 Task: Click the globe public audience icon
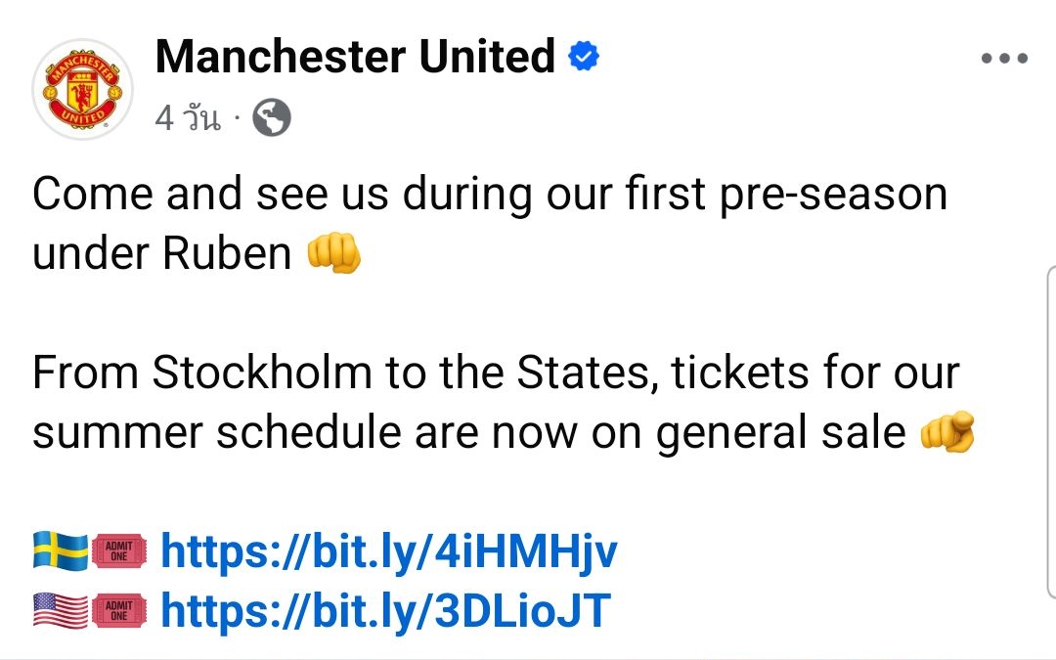(272, 118)
